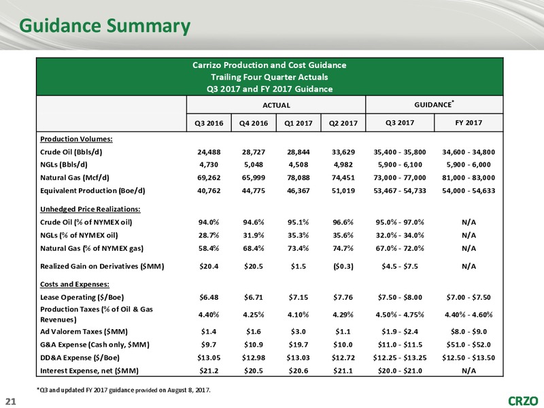Click the DD&A Expense ($/Boe) label
544x408 pixels.
(80, 358)
